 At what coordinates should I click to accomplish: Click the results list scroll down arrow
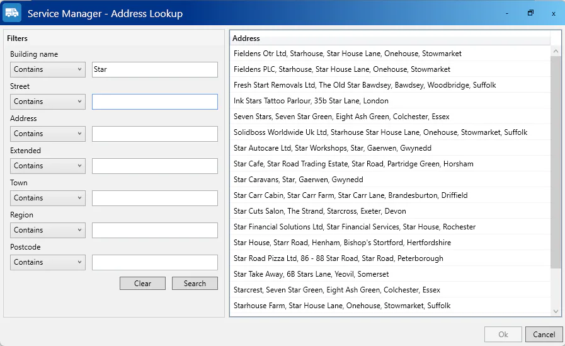point(556,311)
